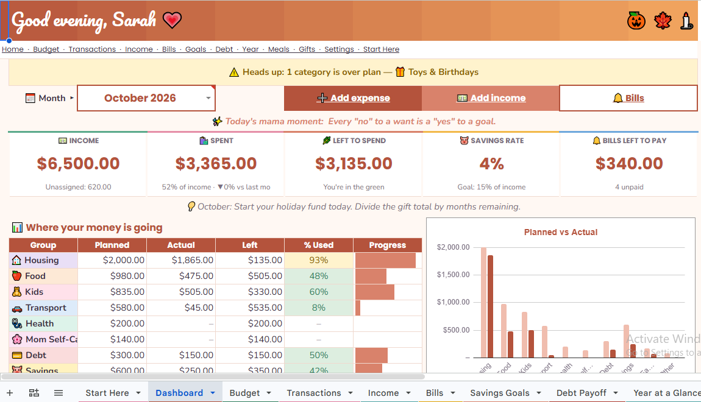
Task: Open the all sheets list icon
Action: [58, 393]
